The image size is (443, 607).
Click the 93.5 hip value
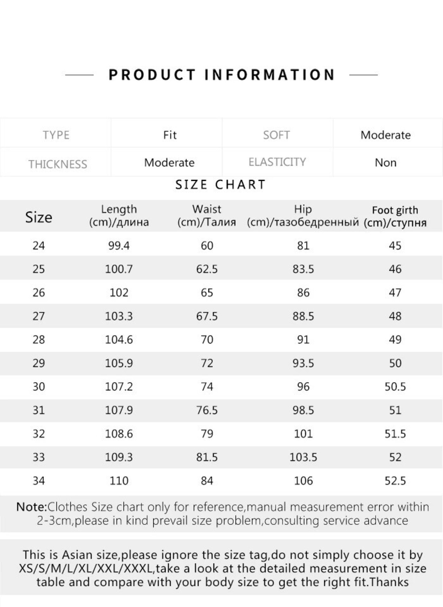(303, 363)
